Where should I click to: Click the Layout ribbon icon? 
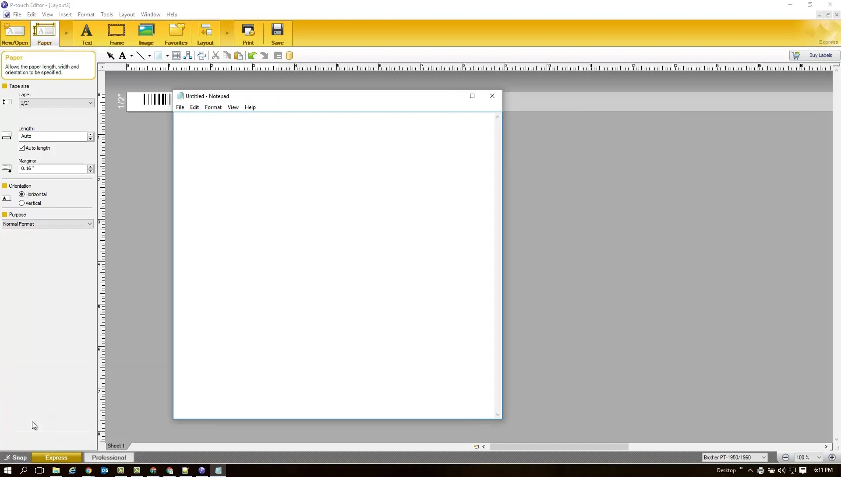click(x=205, y=34)
